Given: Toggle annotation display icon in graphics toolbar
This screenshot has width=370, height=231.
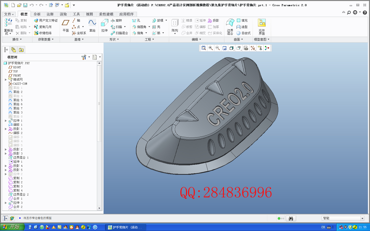Looking at the screenshot, I should point(260,48).
